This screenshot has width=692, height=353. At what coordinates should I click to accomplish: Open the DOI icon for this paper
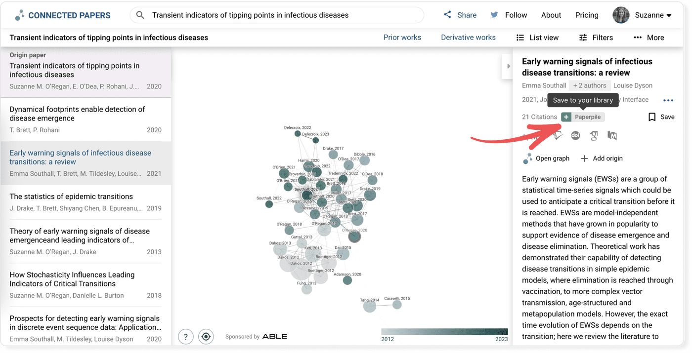point(575,135)
